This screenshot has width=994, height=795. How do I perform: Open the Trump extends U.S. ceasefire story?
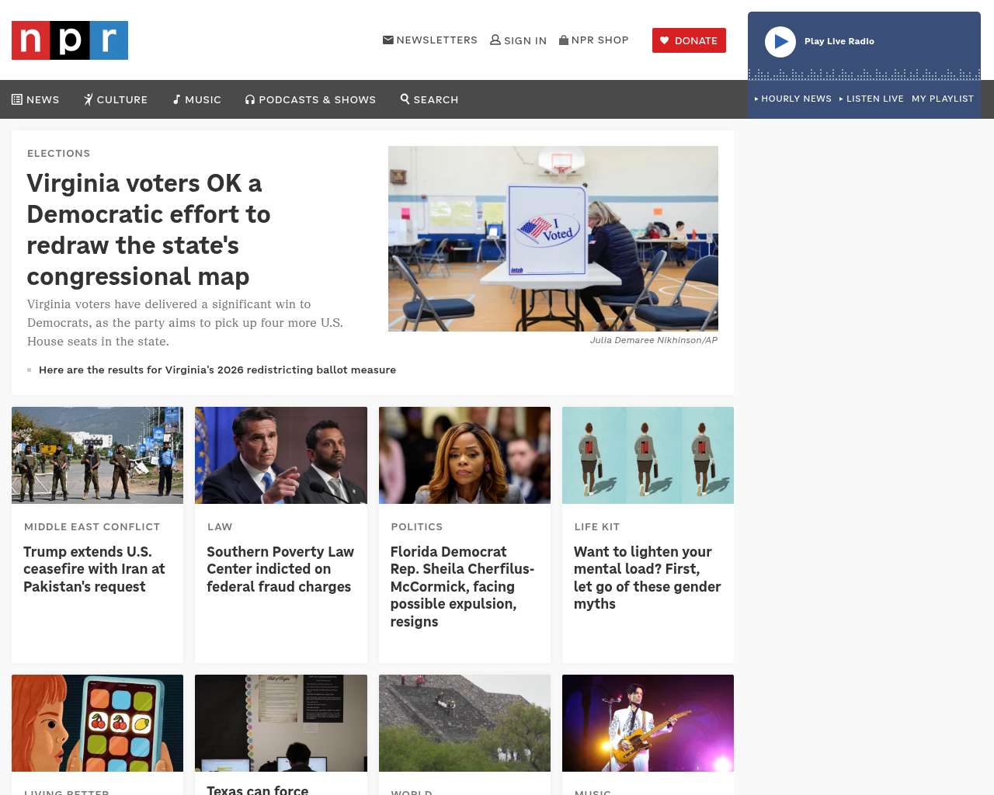(x=94, y=569)
